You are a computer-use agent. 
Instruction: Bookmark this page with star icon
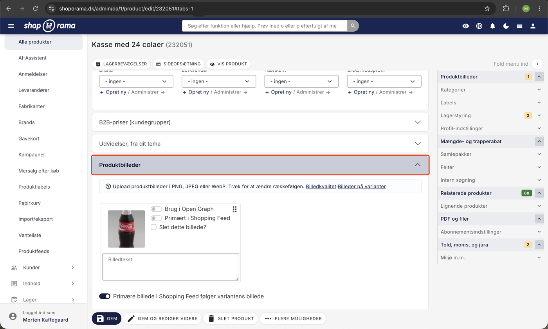point(487,9)
